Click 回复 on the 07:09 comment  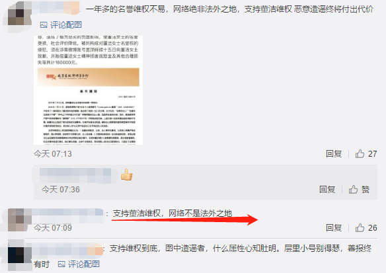334,228
